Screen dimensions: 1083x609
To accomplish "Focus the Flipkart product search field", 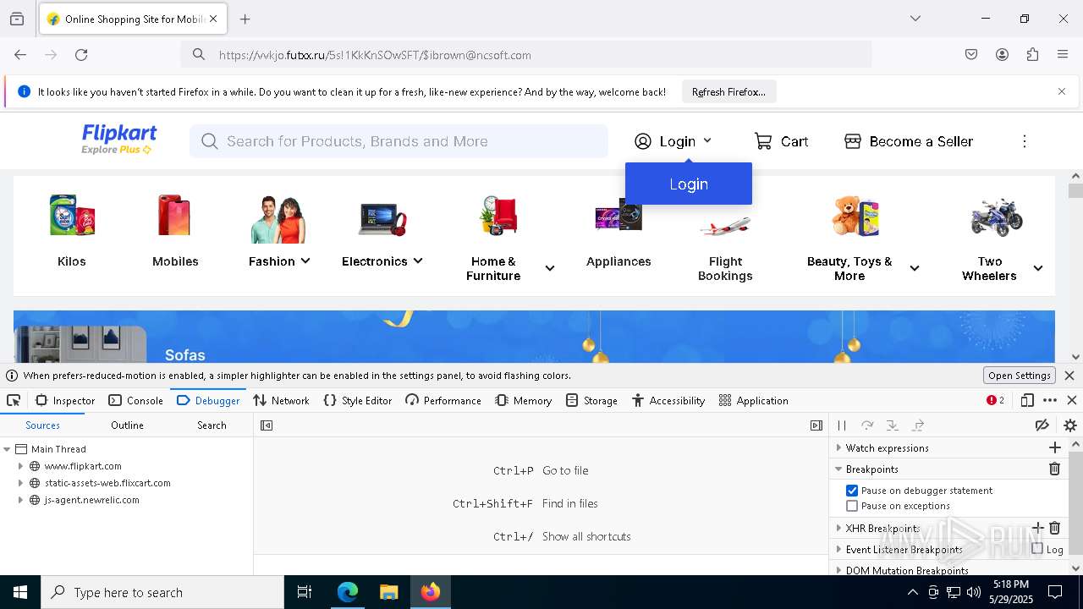I will (399, 141).
